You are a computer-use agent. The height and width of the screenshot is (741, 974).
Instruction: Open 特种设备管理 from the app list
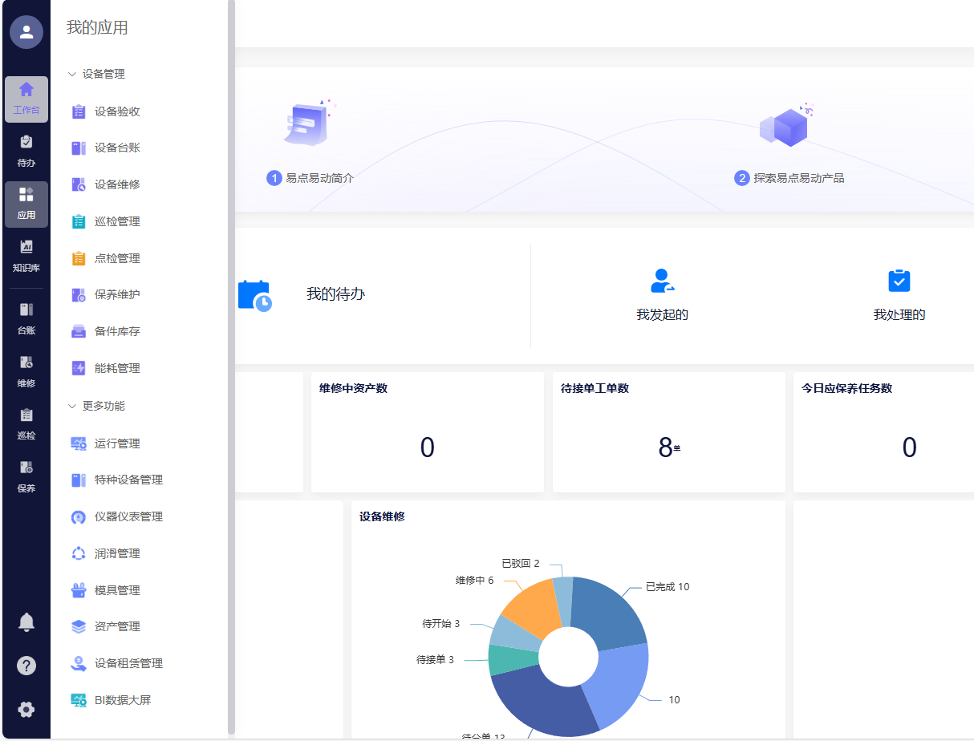128,480
